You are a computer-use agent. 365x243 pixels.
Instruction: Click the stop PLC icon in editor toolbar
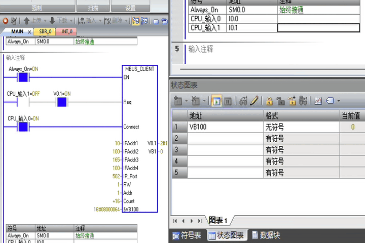coord(6,21)
